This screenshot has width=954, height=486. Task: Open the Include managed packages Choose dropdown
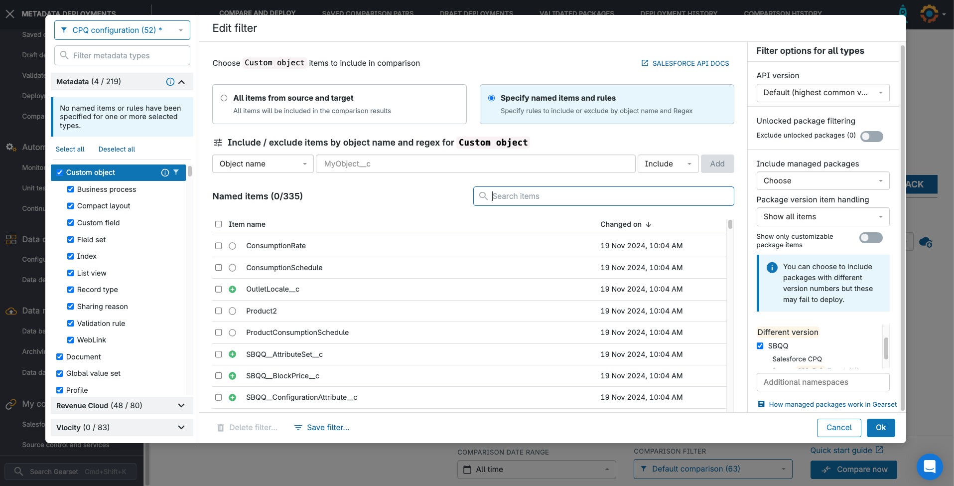[x=822, y=181]
